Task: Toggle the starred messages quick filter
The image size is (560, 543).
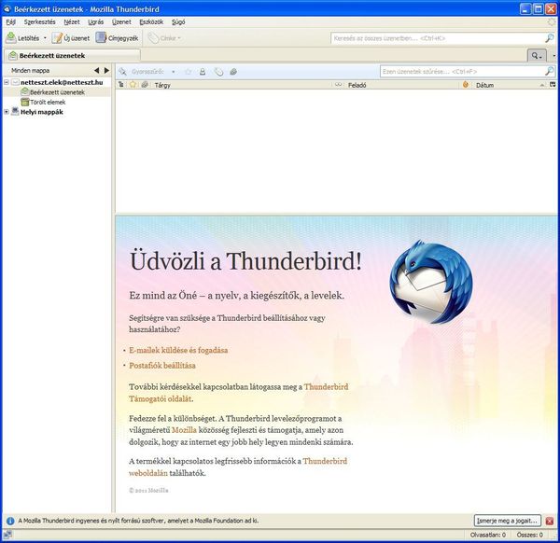Action: coord(188,71)
